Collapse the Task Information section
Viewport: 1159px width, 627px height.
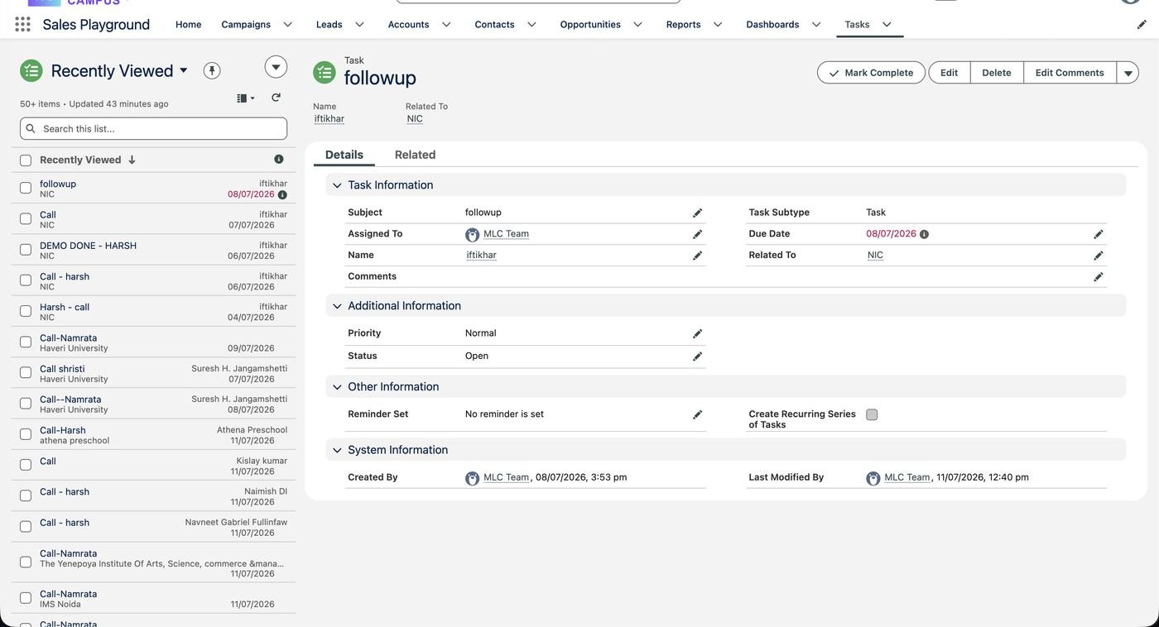[337, 185]
